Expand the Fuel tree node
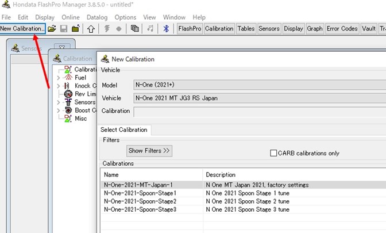Image resolution: width=386 pixels, height=233 pixels. pyautogui.click(x=59, y=78)
